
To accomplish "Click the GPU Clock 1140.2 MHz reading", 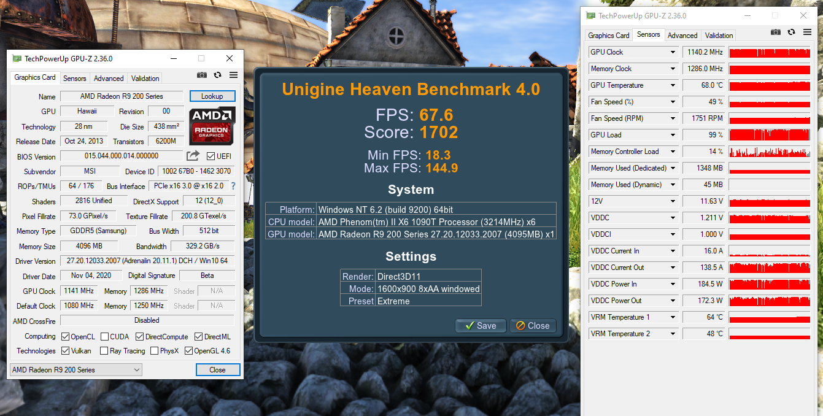I will coord(704,52).
